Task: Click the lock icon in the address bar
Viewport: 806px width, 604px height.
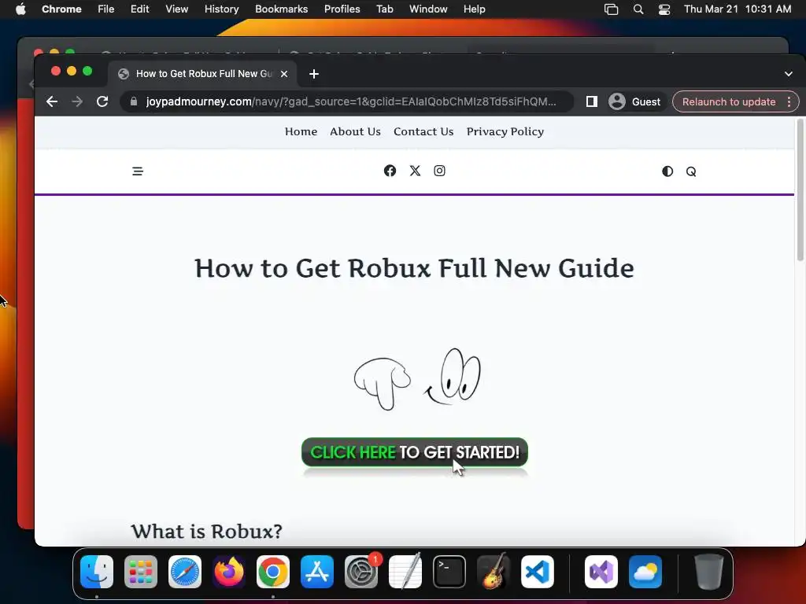Action: click(134, 101)
